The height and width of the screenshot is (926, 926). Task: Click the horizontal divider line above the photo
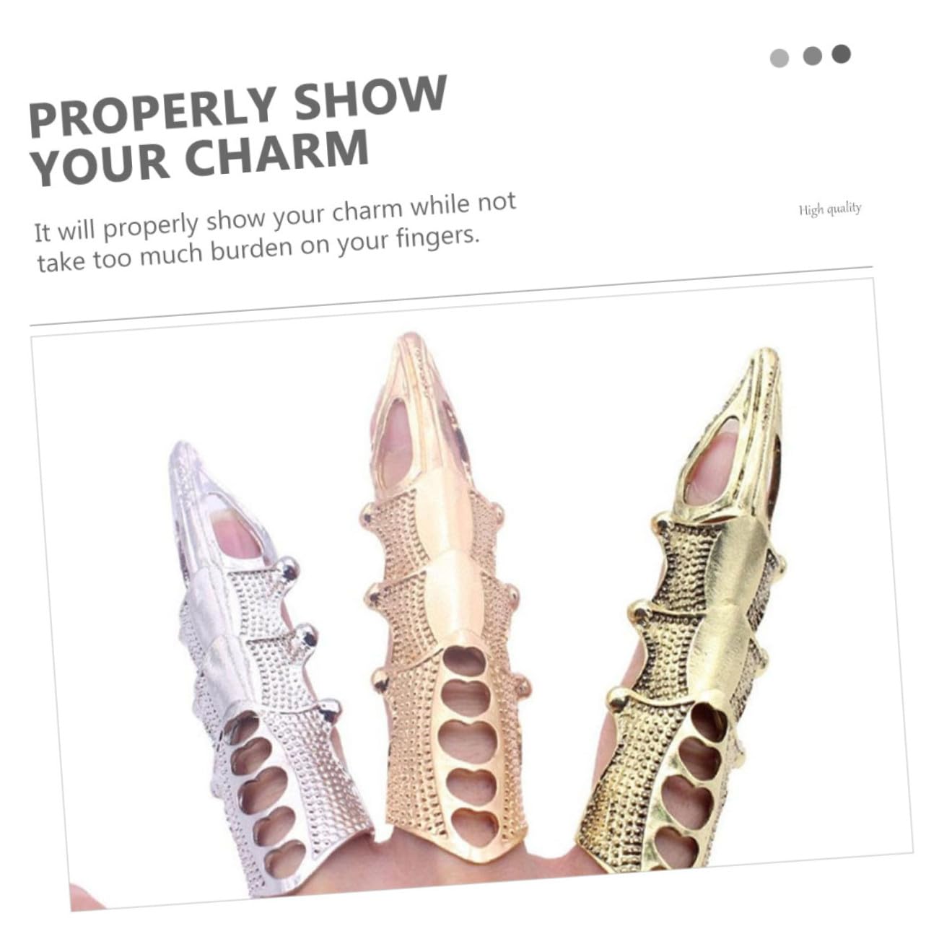click(x=451, y=295)
